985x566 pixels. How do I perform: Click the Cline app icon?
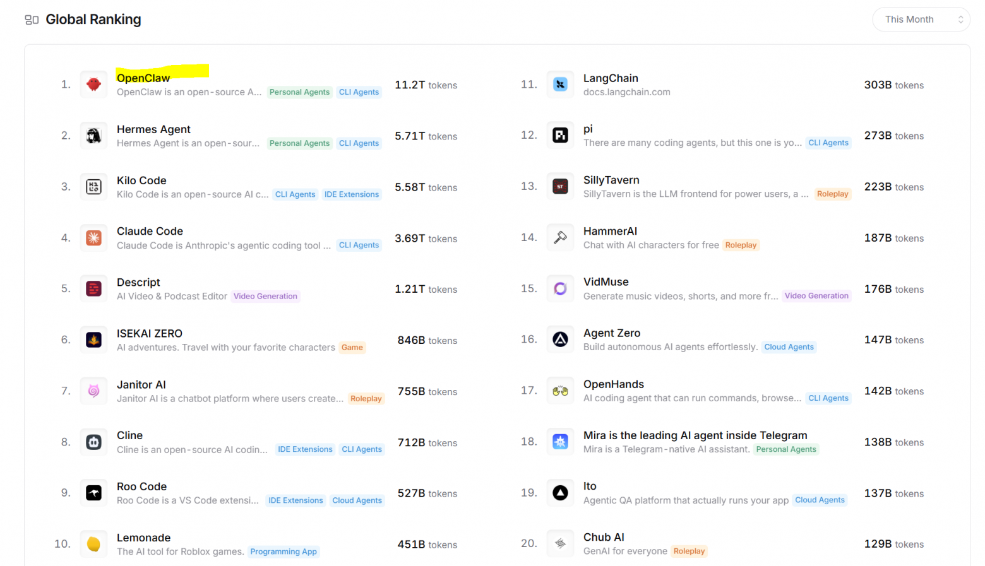click(x=93, y=442)
